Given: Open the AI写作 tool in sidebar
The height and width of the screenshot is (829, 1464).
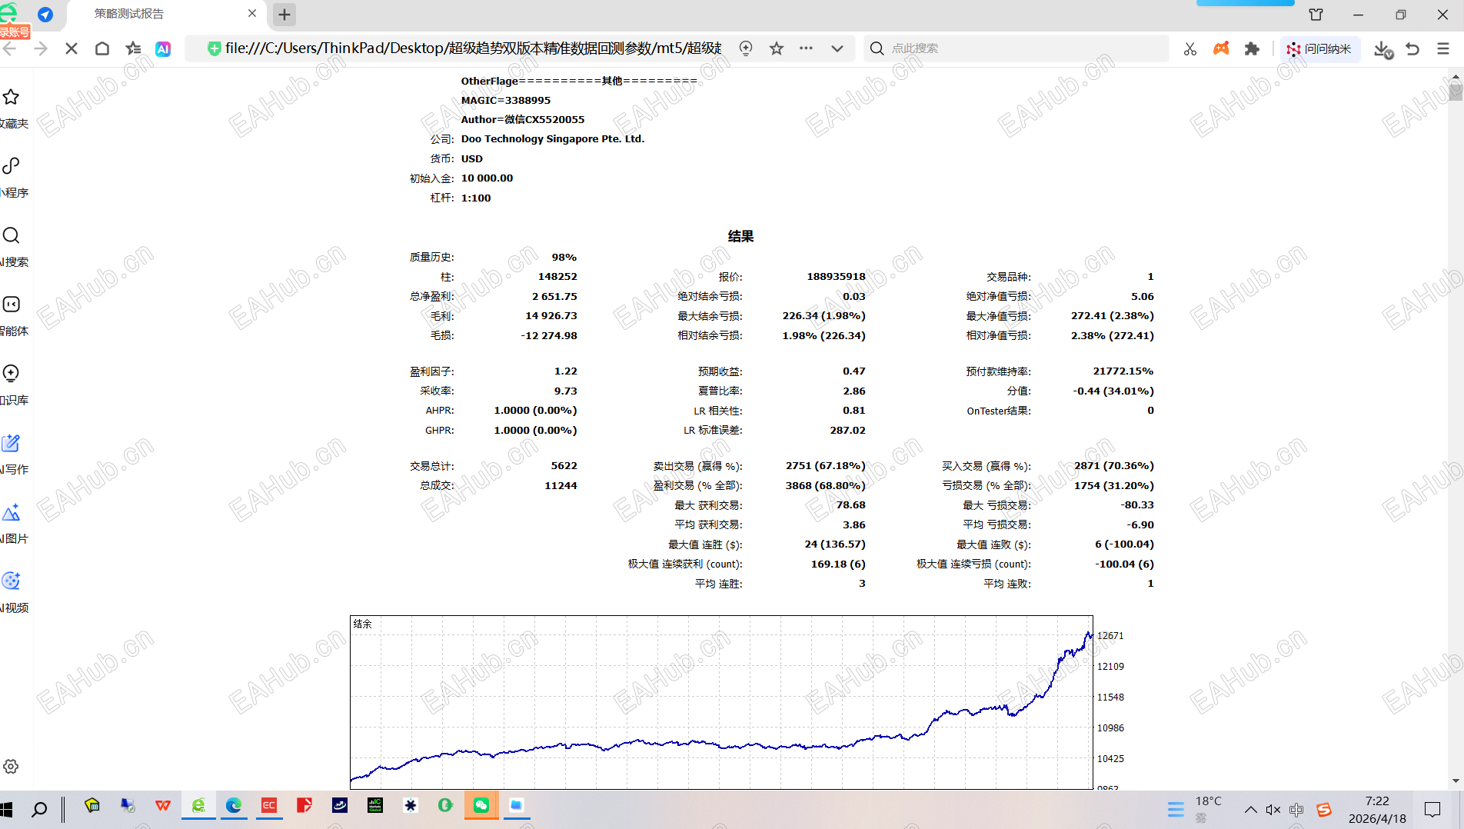Looking at the screenshot, I should point(12,444).
